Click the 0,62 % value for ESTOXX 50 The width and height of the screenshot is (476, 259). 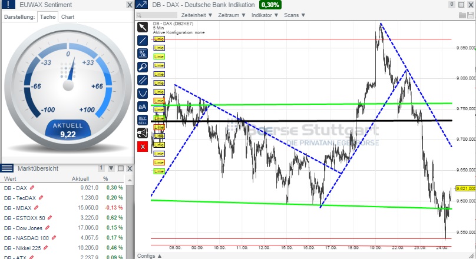115,218
